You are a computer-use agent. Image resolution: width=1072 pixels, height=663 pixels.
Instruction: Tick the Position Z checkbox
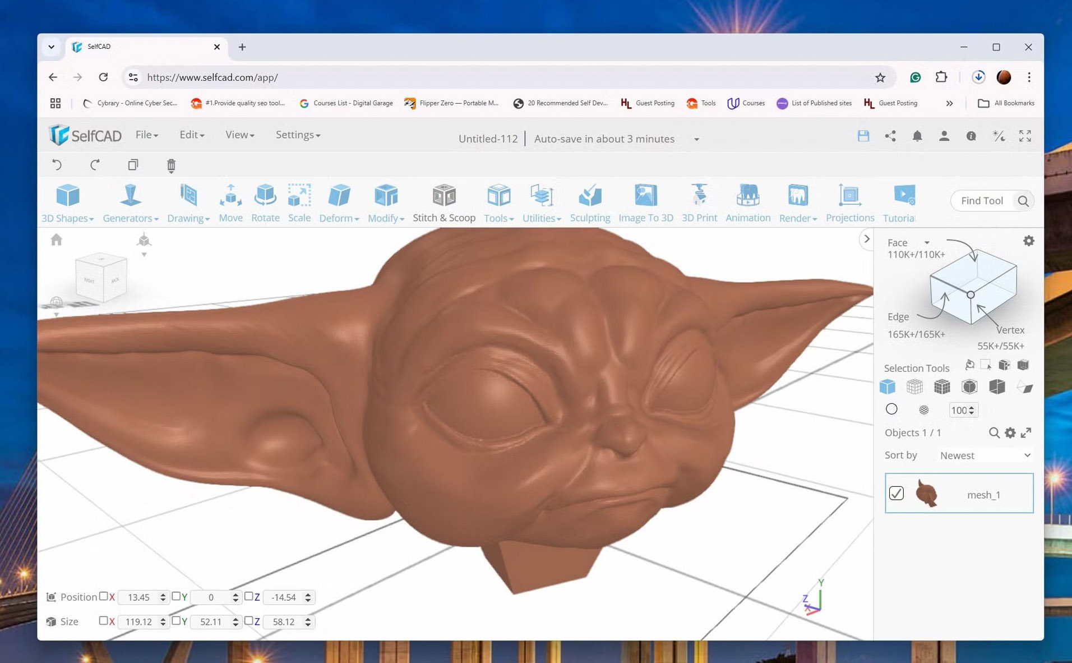(248, 596)
